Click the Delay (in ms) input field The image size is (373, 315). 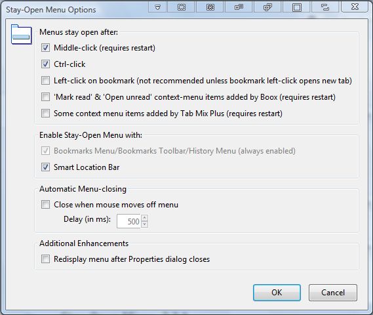pos(128,221)
